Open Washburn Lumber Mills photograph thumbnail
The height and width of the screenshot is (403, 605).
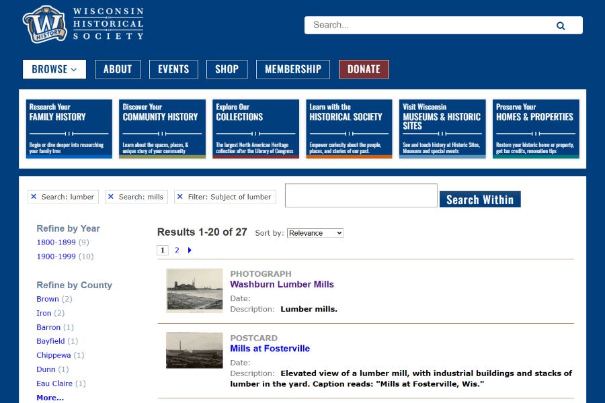point(194,290)
